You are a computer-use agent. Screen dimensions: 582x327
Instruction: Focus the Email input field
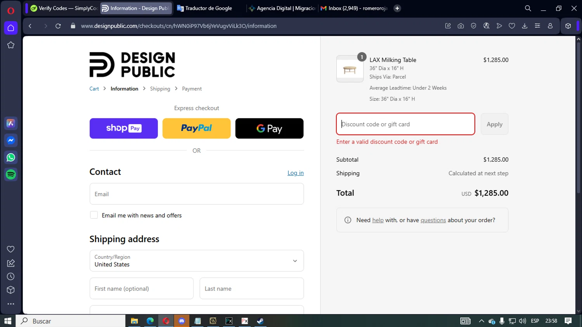point(197,194)
